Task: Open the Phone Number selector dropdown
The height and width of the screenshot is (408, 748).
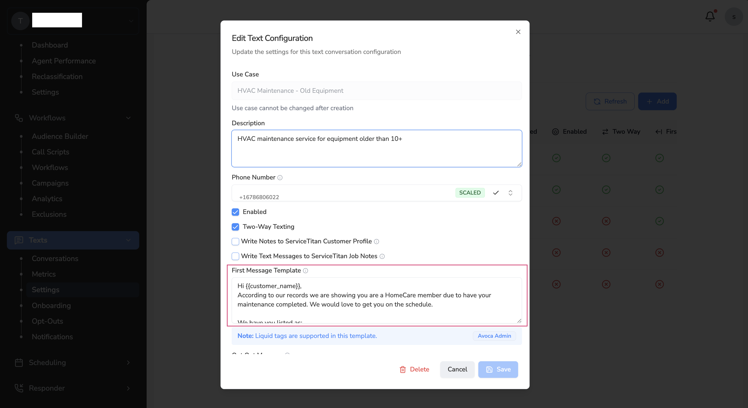Action: (x=510, y=193)
